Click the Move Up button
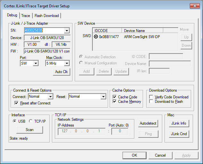Viewport: 203px width, 164px height. point(186,37)
